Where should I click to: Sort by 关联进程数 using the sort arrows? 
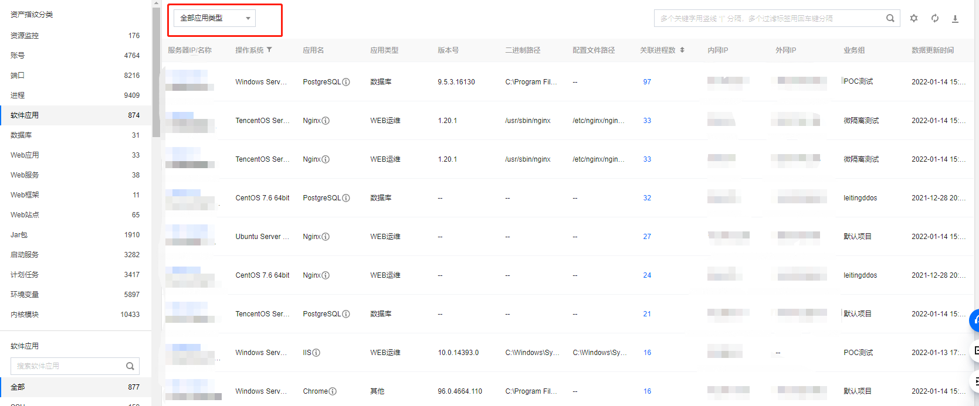(x=682, y=50)
